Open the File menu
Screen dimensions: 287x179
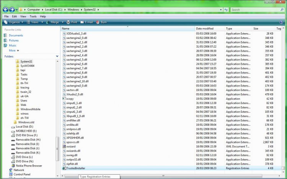(7, 16)
